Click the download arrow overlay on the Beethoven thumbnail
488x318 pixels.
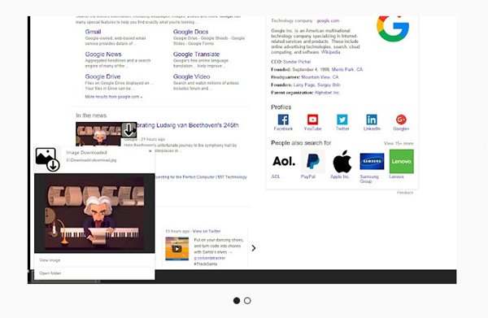(129, 130)
